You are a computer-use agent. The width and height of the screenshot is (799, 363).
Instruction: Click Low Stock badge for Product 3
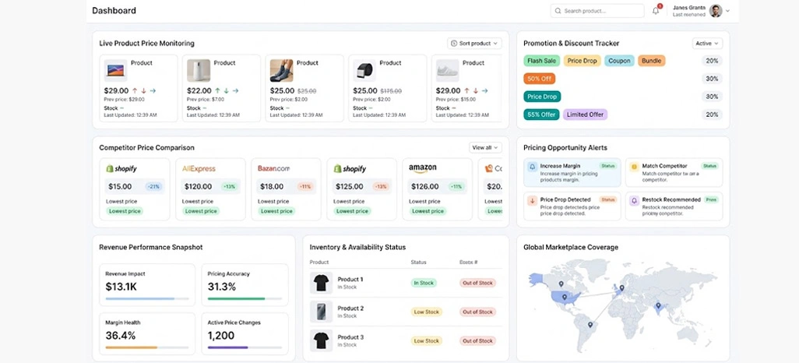coord(426,340)
